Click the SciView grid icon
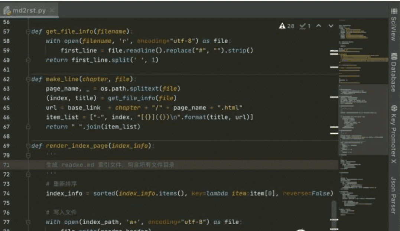Screen dimensions: 400x231 pos(394,11)
